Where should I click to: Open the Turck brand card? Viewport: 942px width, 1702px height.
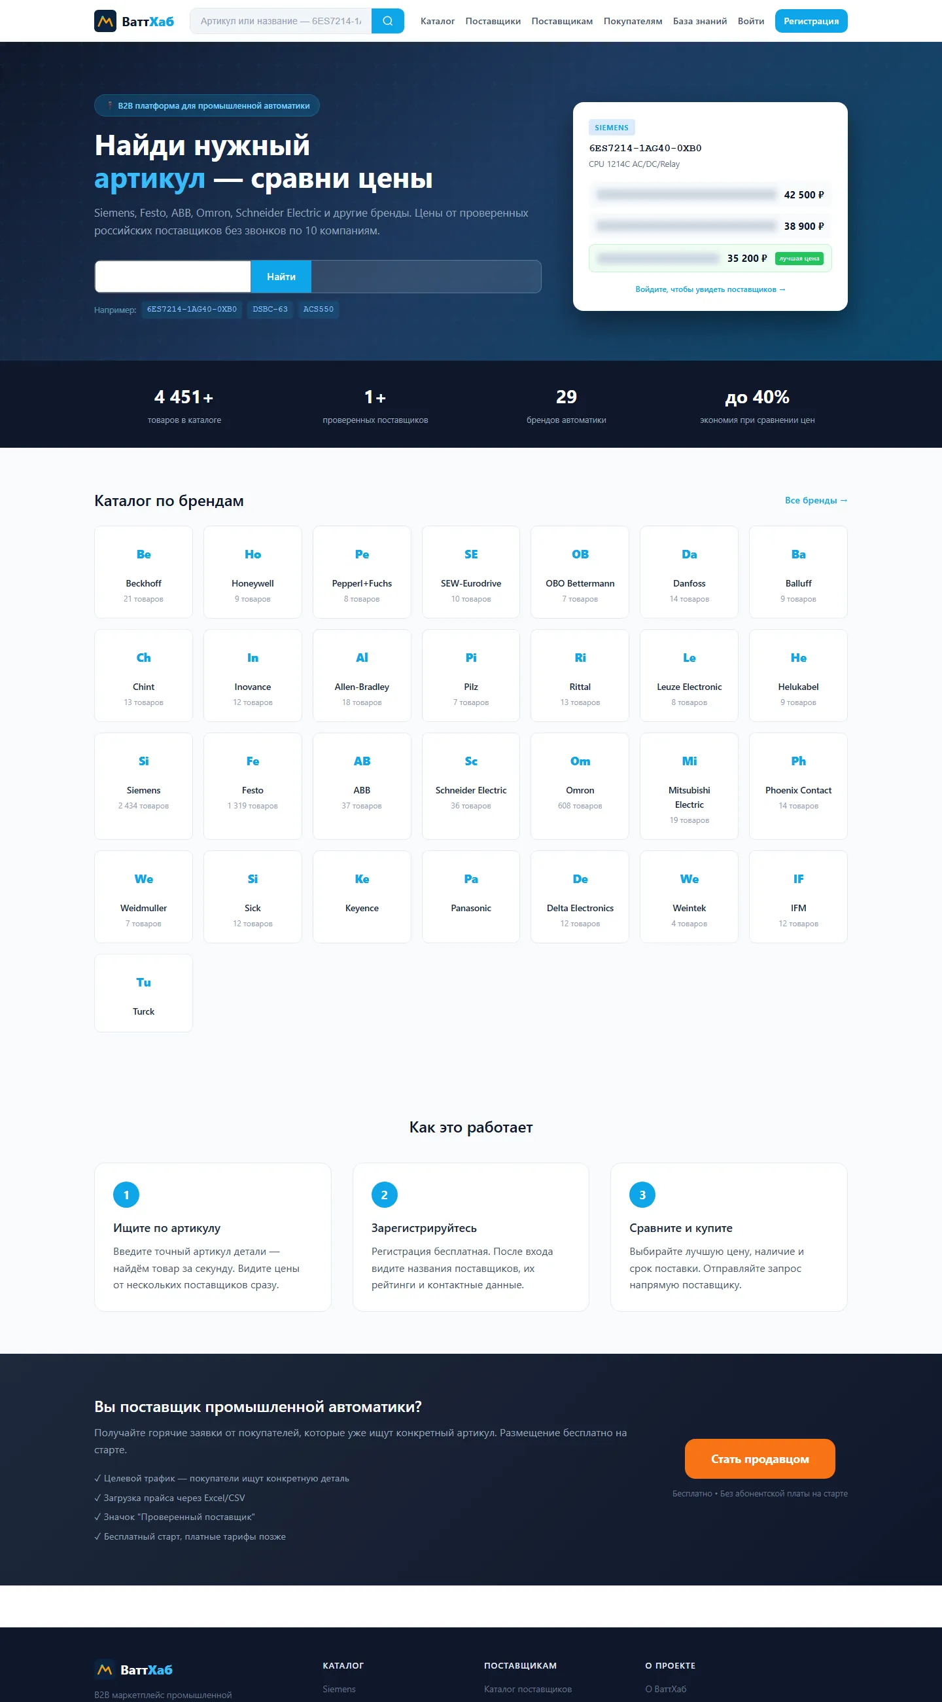pos(143,992)
